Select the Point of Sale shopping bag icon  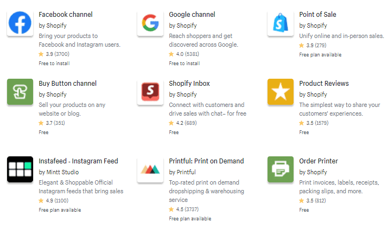[281, 22]
